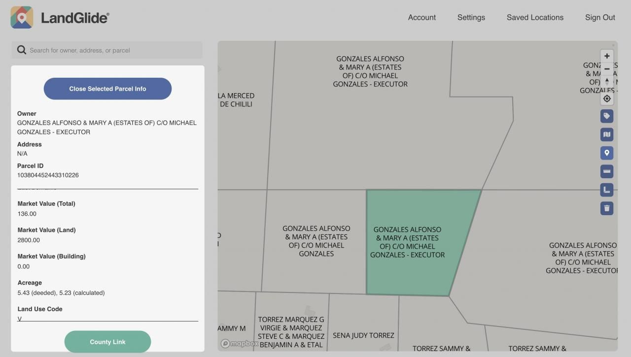Click the location pin icon
This screenshot has height=357, width=631.
coord(607,153)
